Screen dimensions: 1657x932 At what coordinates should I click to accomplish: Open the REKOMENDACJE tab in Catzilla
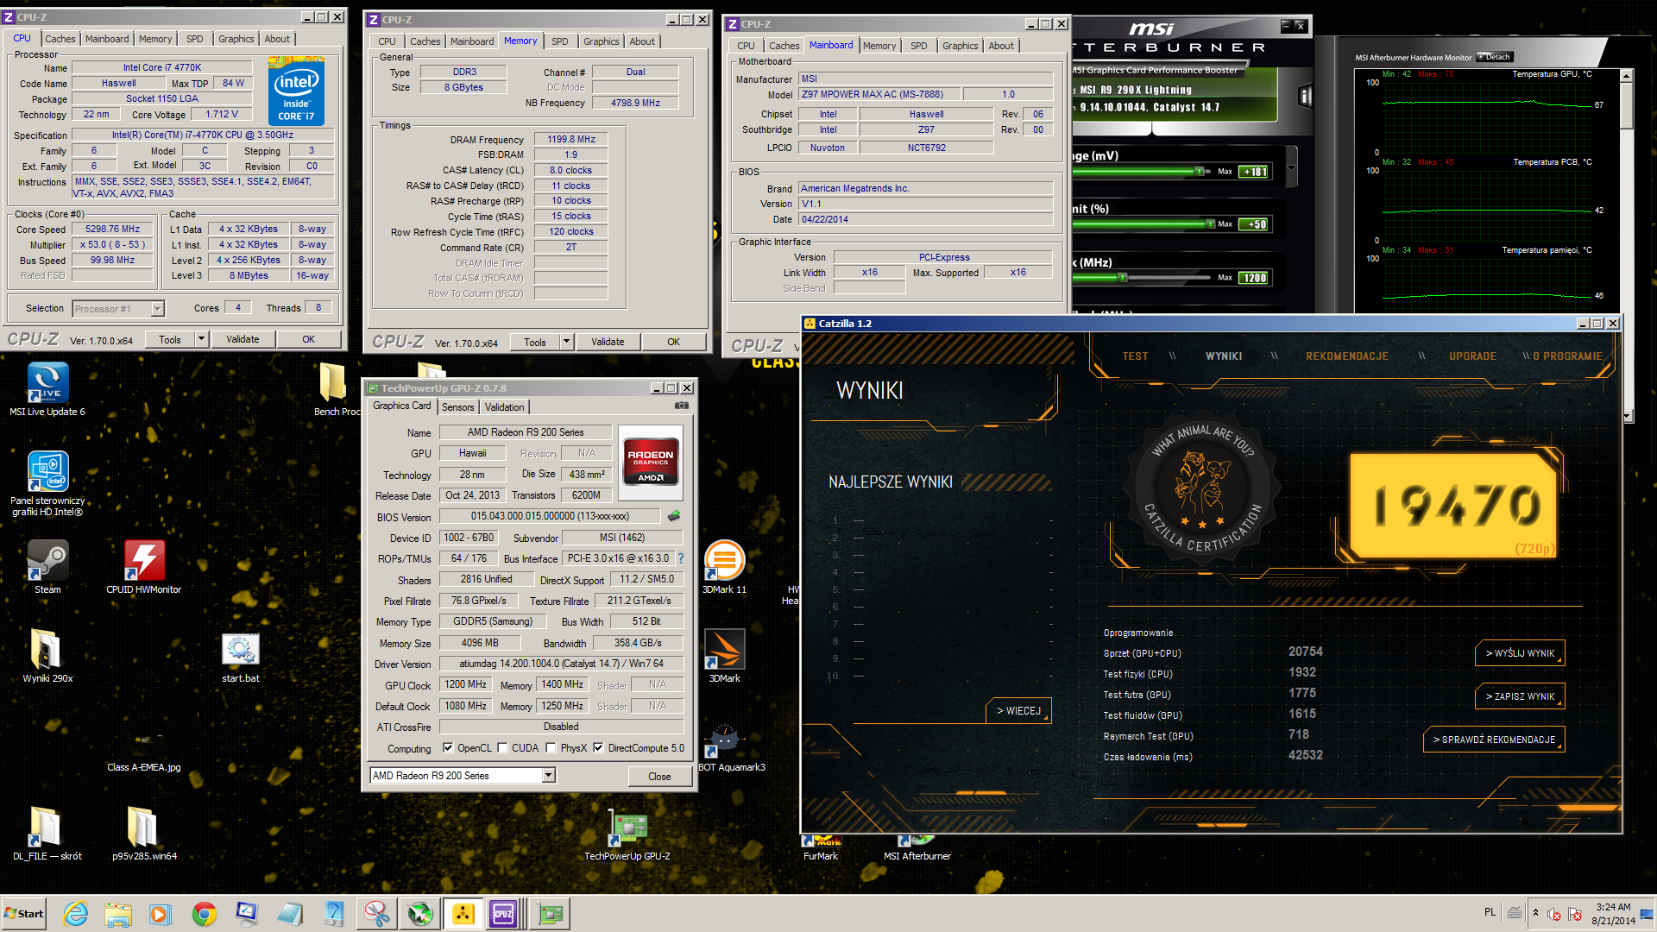coord(1346,356)
